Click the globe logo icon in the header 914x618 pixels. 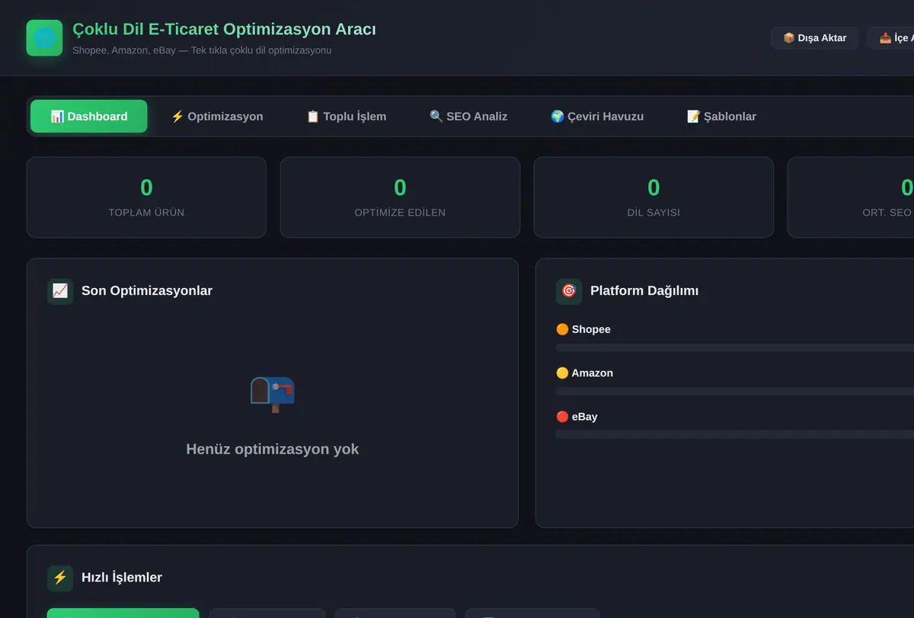click(44, 38)
